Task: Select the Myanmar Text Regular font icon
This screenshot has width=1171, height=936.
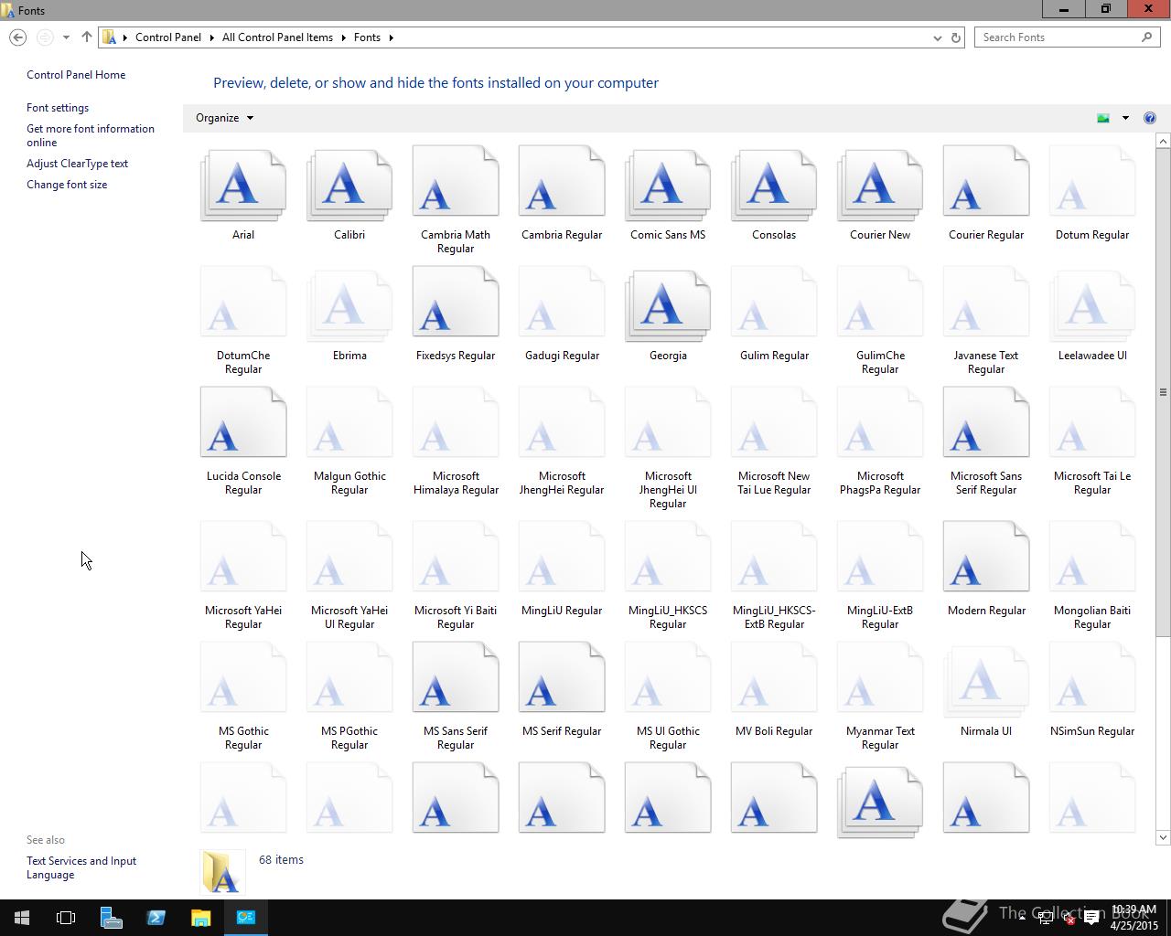Action: (880, 677)
